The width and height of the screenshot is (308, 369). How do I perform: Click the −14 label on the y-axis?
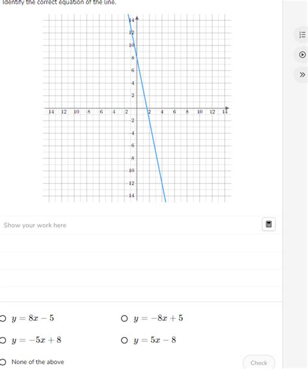131,195
